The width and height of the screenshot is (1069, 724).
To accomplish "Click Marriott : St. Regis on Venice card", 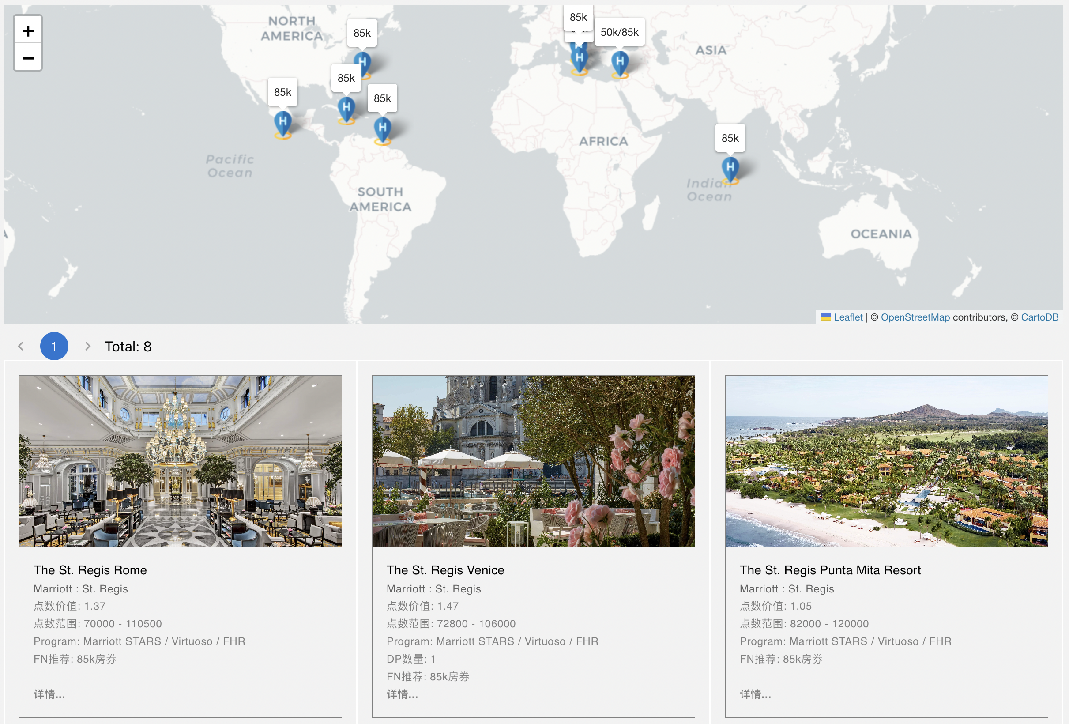I will tap(434, 588).
